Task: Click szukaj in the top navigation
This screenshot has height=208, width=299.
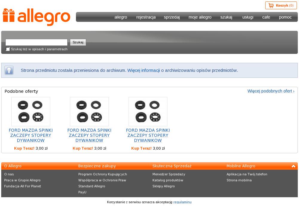Action: (226, 17)
